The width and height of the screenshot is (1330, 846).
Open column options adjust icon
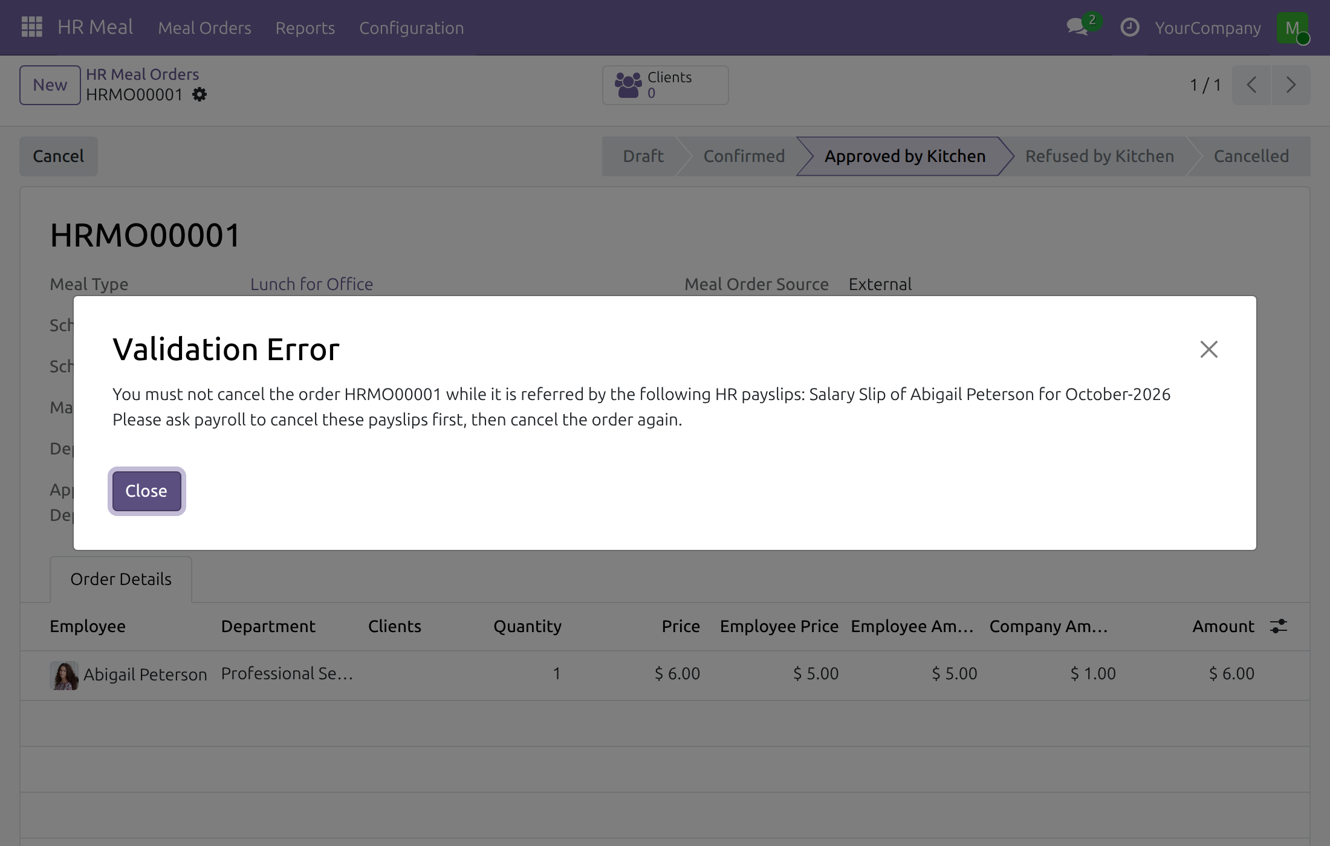(x=1278, y=626)
